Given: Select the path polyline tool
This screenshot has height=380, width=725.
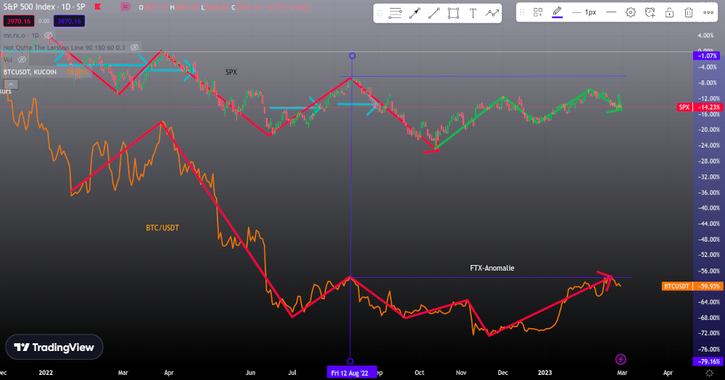Looking at the screenshot, I should point(492,13).
